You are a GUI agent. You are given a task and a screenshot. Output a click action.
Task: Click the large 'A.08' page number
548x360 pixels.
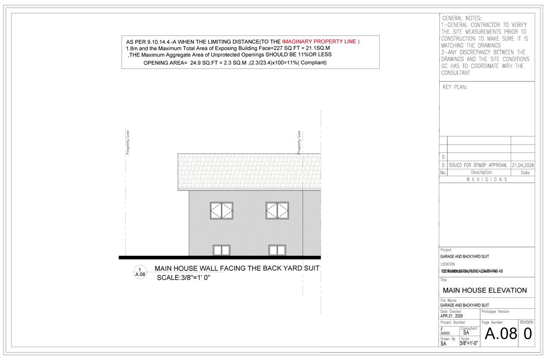click(x=501, y=334)
